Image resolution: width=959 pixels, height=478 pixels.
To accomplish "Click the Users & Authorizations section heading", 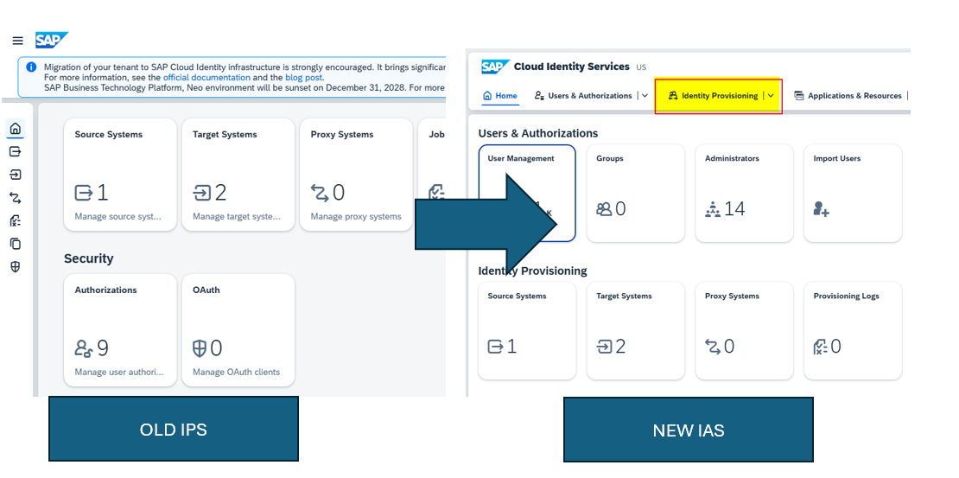I will [538, 133].
